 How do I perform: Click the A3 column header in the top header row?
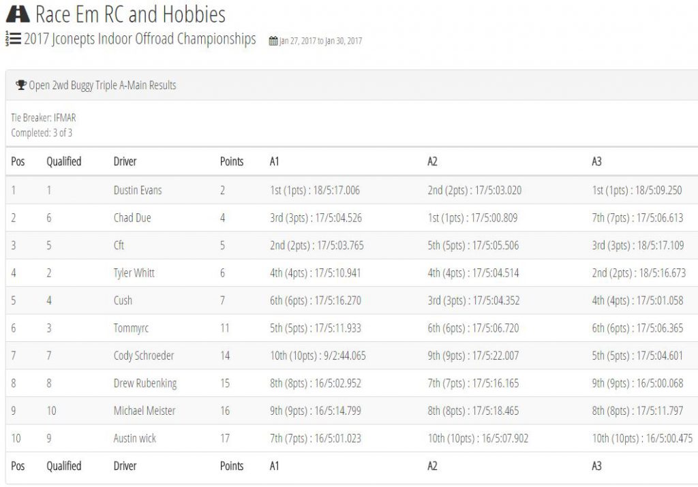coord(596,161)
